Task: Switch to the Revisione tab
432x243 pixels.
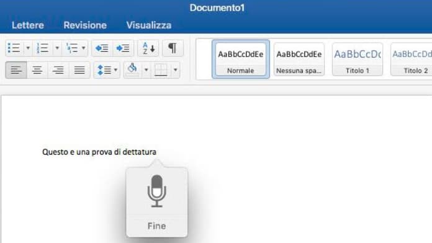Action: pos(85,25)
